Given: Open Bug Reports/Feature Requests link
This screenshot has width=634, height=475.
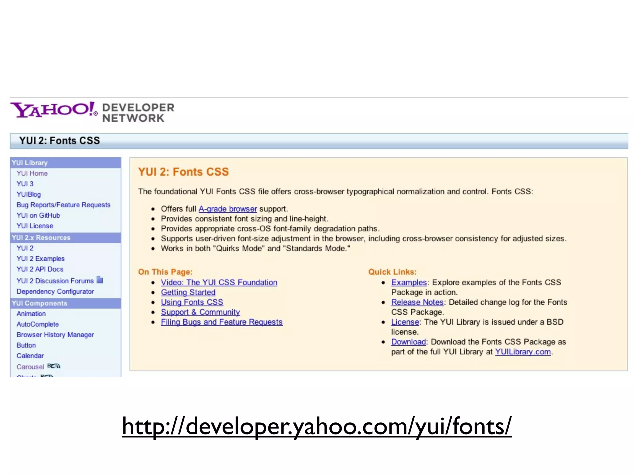Looking at the screenshot, I should pos(63,205).
